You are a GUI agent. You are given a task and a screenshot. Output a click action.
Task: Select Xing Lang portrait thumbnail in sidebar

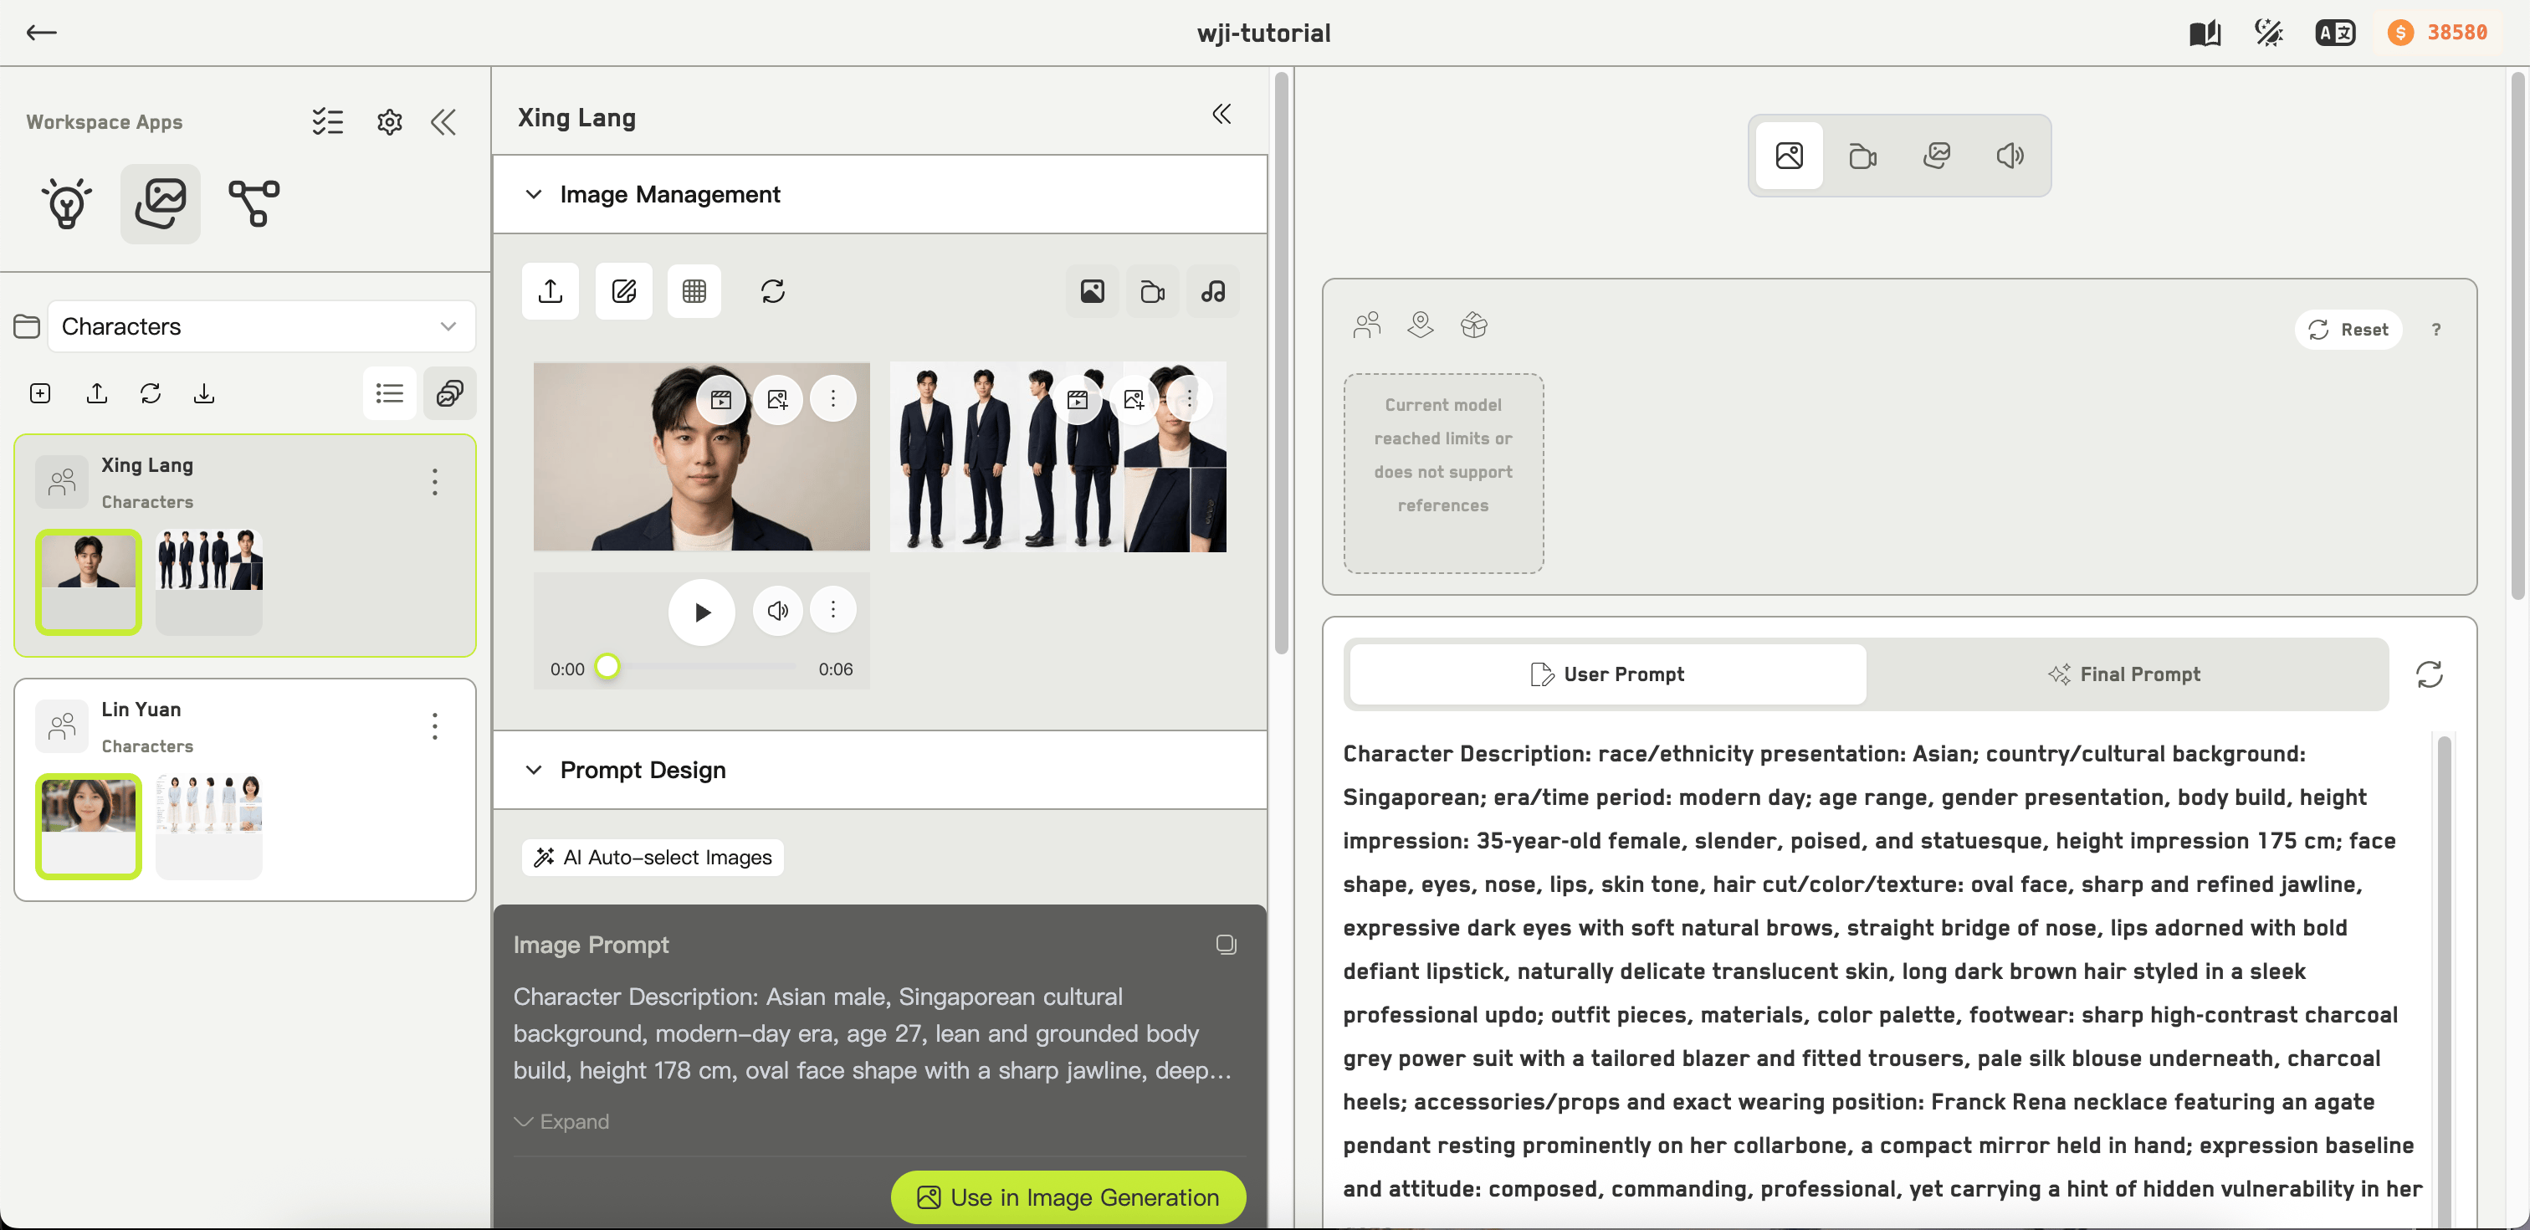[x=89, y=582]
